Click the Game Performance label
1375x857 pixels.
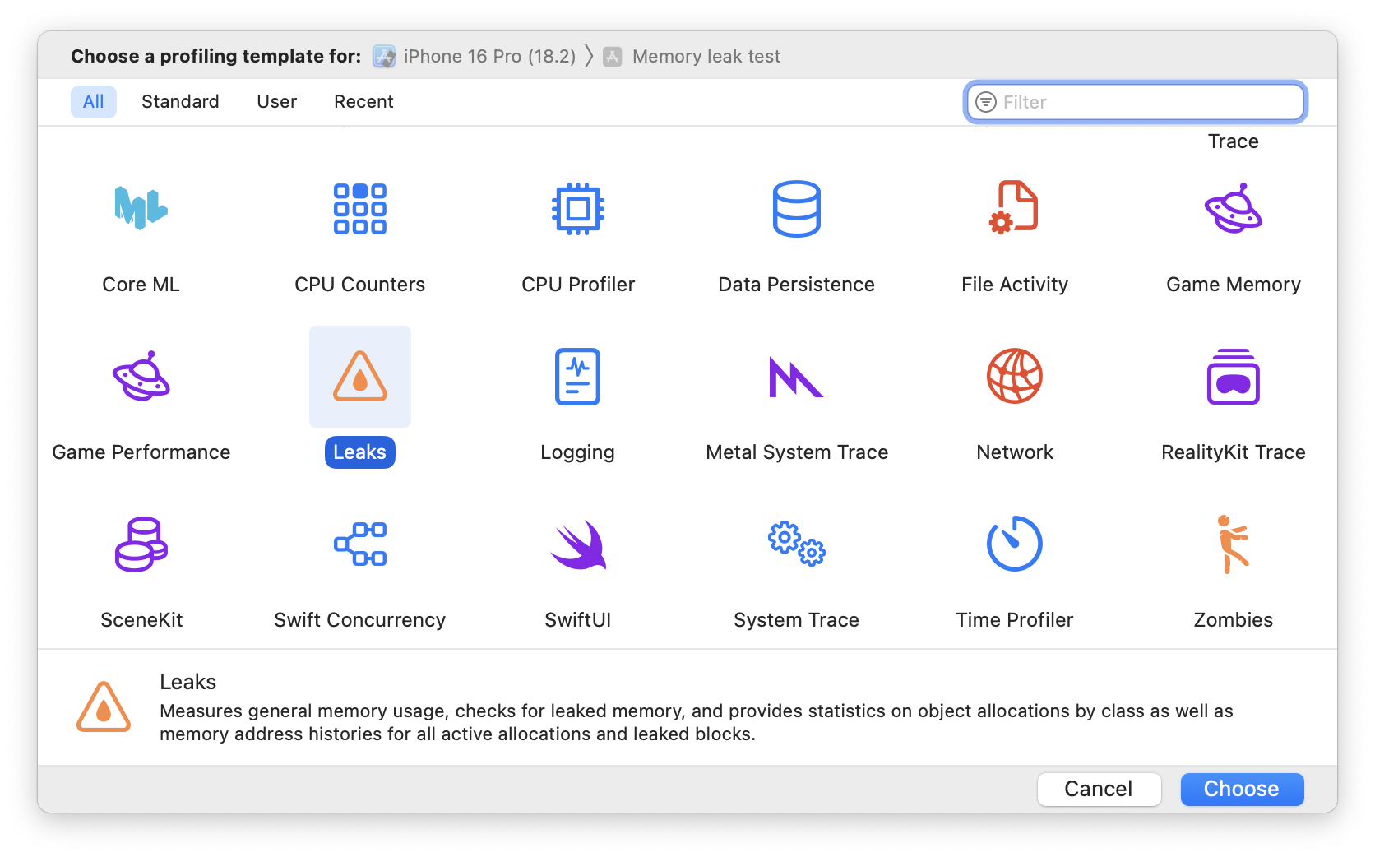click(x=141, y=452)
